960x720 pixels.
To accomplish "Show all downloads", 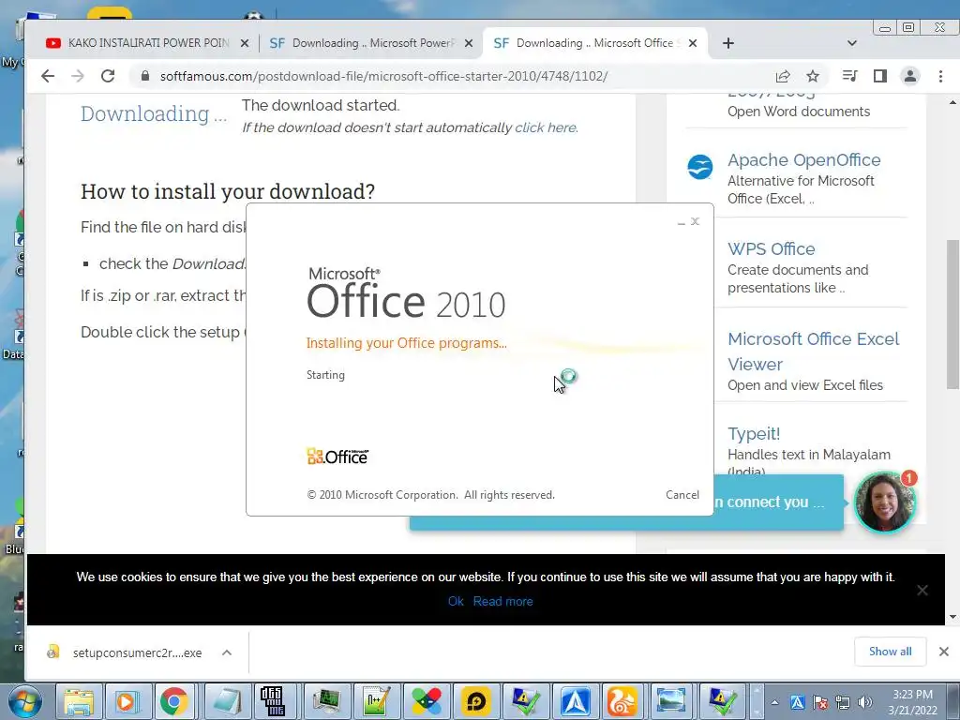I will 891,652.
